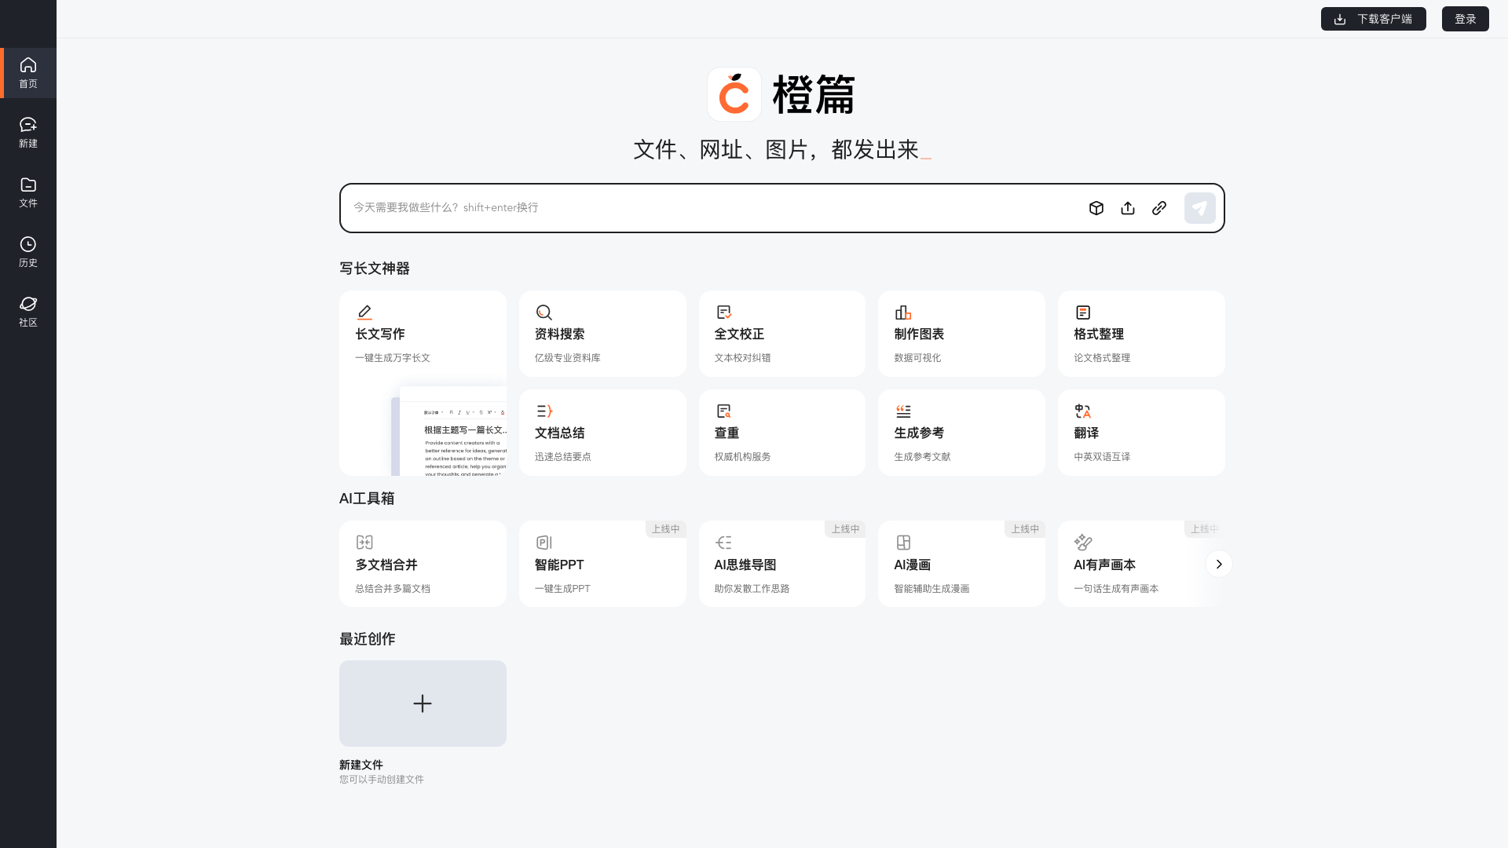Click the AI漫画 icon
This screenshot has height=848, width=1508.
point(903,543)
